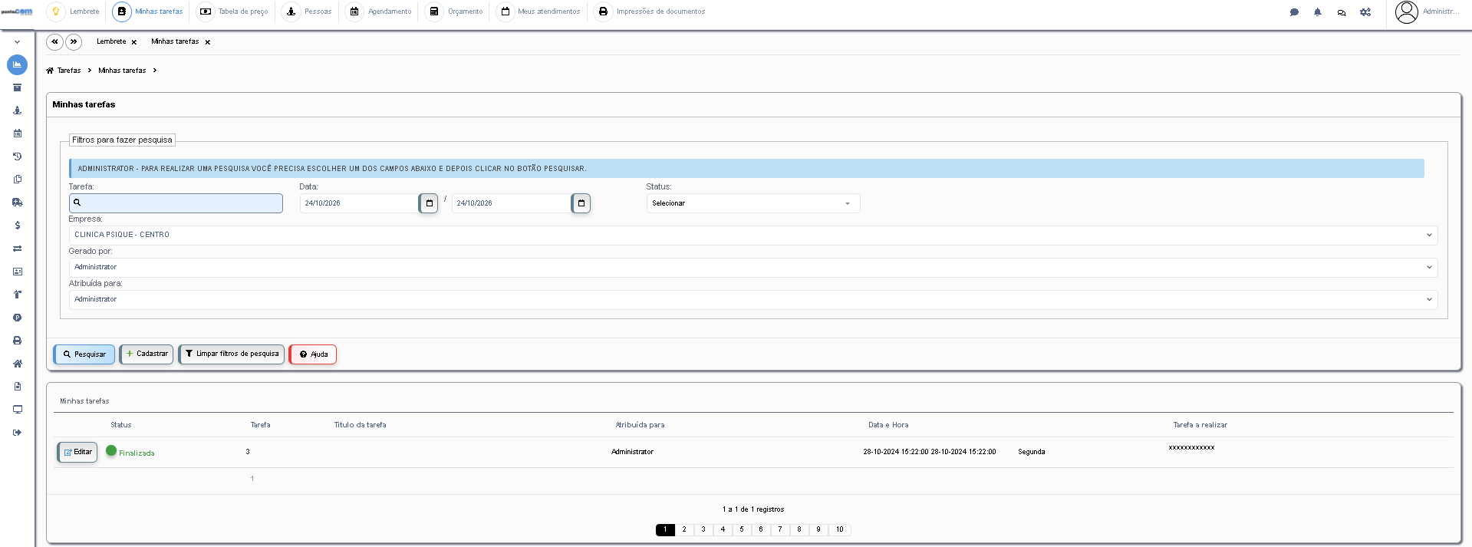Click the Cadastrar button
The image size is (1472, 547).
pos(147,354)
